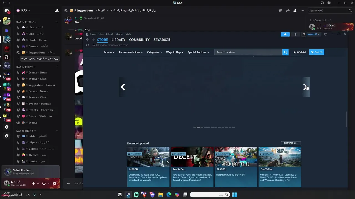The image size is (355, 199).
Task: Open the Cart 13 button
Action: click(316, 52)
